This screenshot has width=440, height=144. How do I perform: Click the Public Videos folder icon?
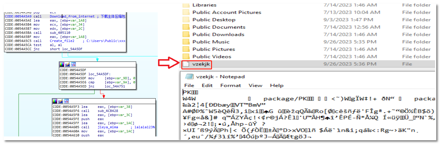tap(186, 57)
